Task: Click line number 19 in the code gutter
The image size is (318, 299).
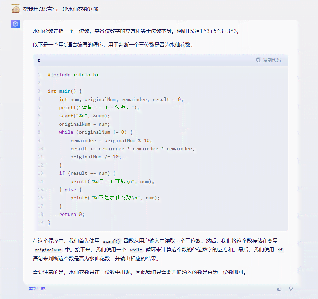Action: [x=40, y=222]
